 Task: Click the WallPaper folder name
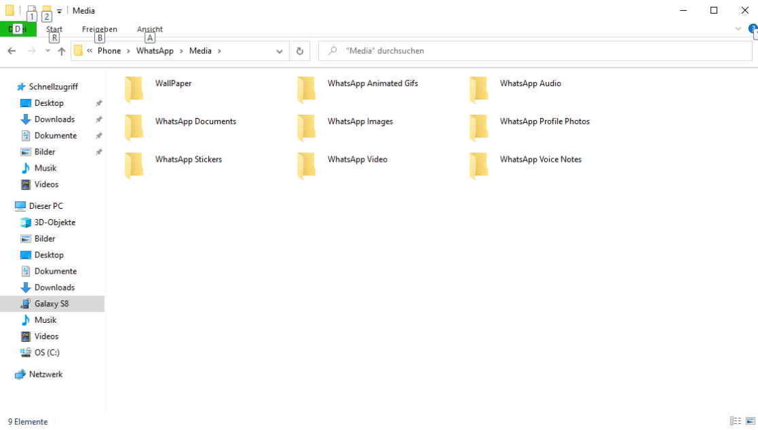click(x=173, y=83)
